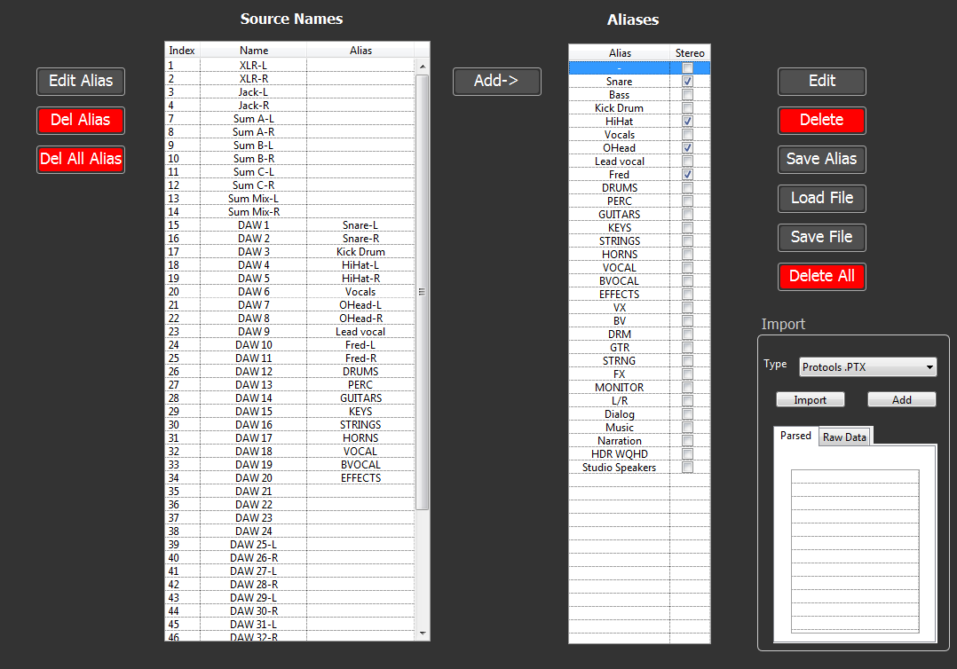Click the Edit Alias button
This screenshot has height=669, width=957.
80,81
